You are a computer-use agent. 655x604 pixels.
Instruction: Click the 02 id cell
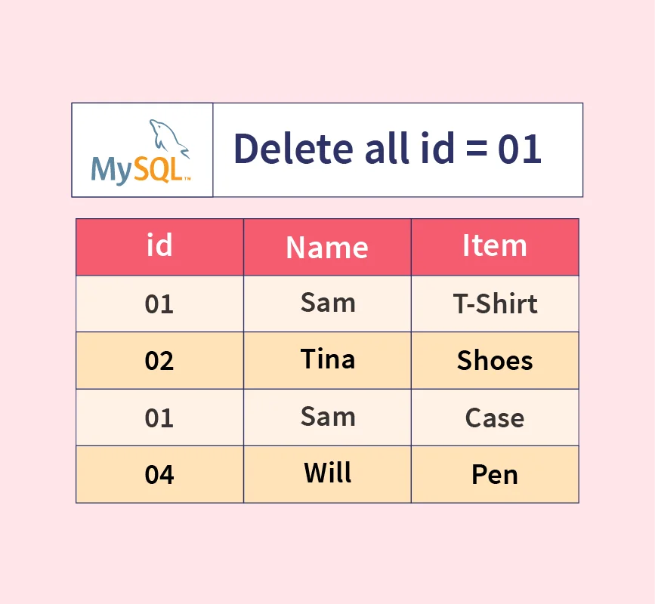(x=159, y=361)
